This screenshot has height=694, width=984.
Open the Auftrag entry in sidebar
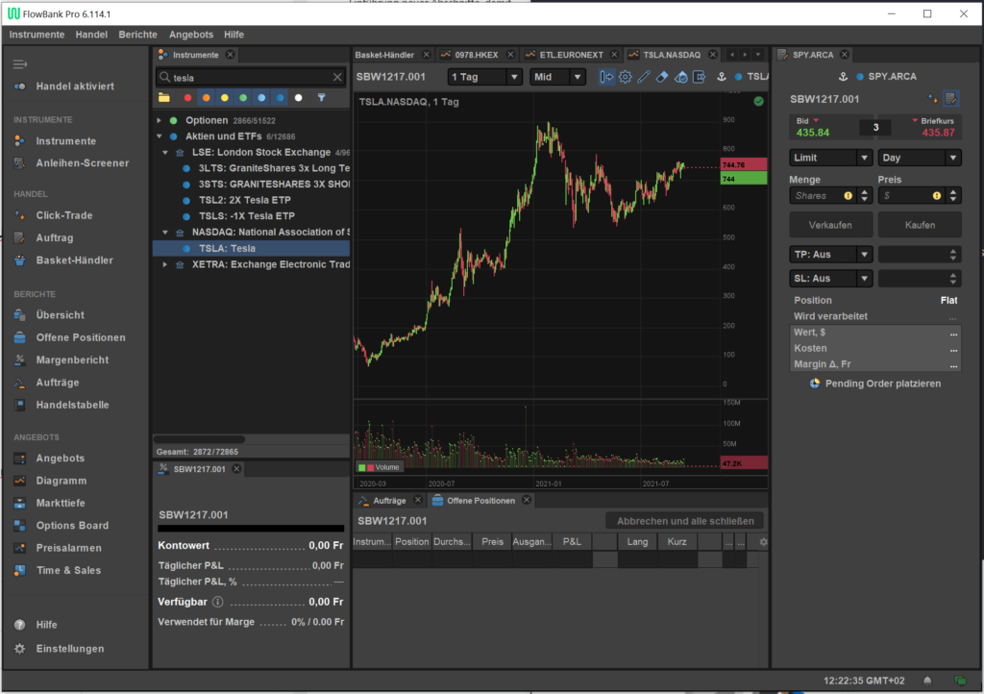[x=55, y=237]
